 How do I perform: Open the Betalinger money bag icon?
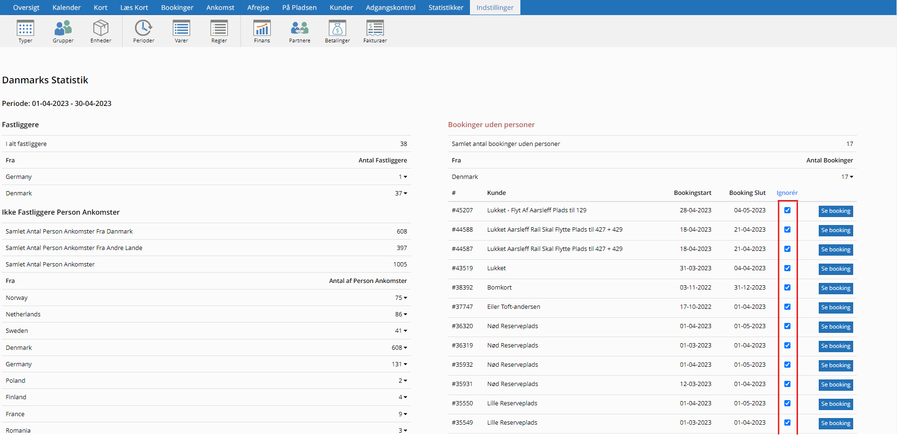[x=337, y=29]
